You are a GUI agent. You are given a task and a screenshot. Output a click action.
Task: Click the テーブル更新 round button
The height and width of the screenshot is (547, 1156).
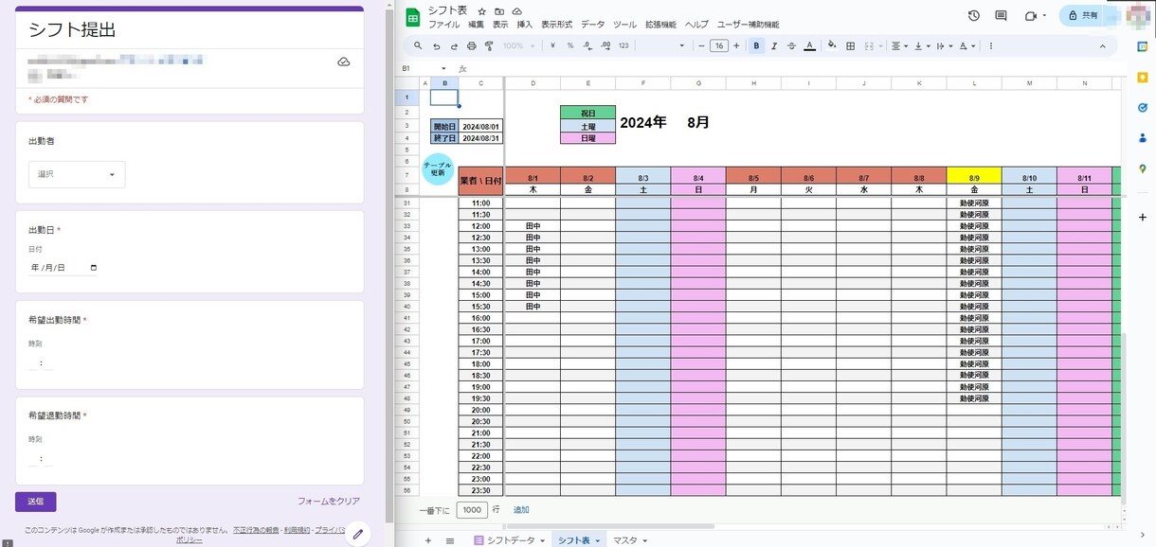coord(438,169)
